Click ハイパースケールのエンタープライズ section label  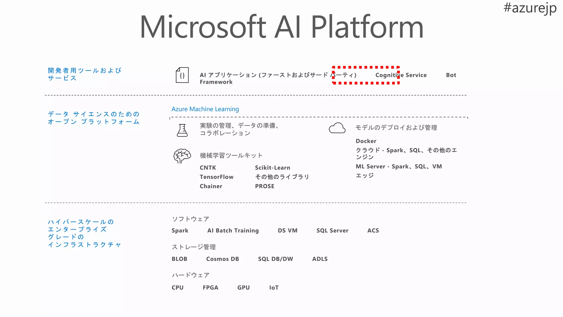(x=84, y=233)
